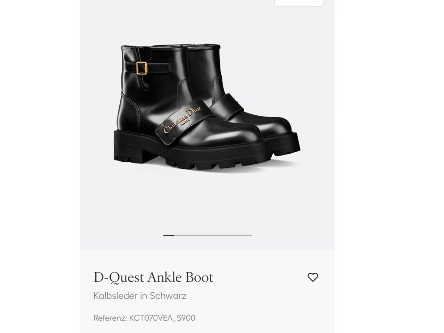The image size is (444, 333).
Task: Click the dark active carousel progress segment
Action: tap(168, 235)
